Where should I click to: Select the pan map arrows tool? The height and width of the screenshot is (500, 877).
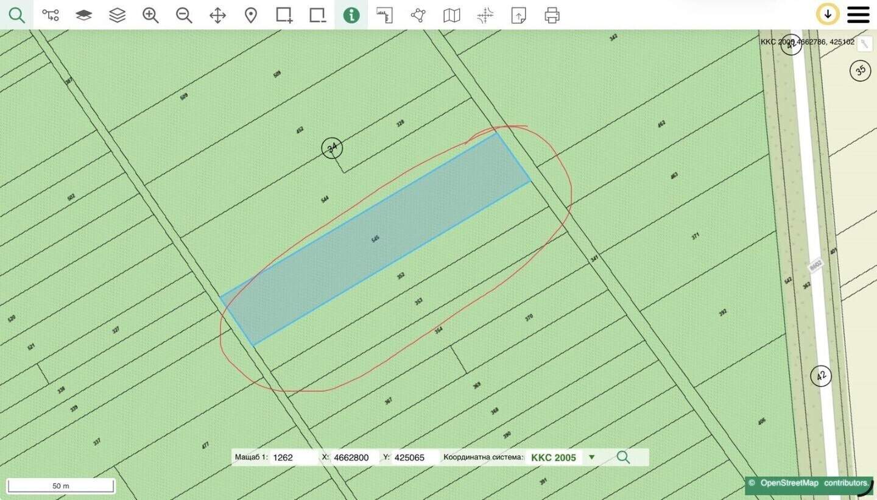pos(217,15)
